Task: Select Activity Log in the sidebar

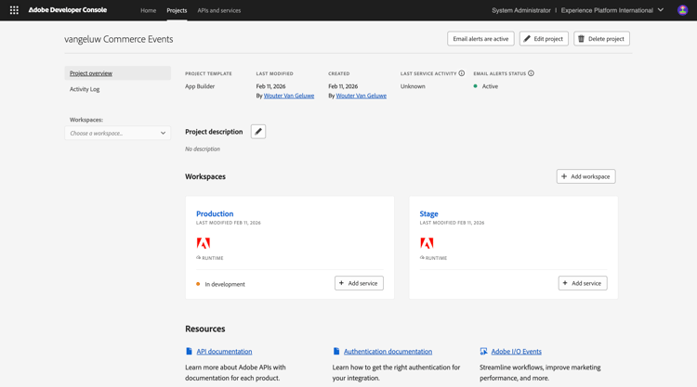Action: coord(85,89)
